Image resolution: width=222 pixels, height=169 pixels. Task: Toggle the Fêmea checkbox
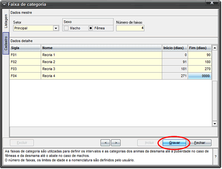(x=91, y=28)
